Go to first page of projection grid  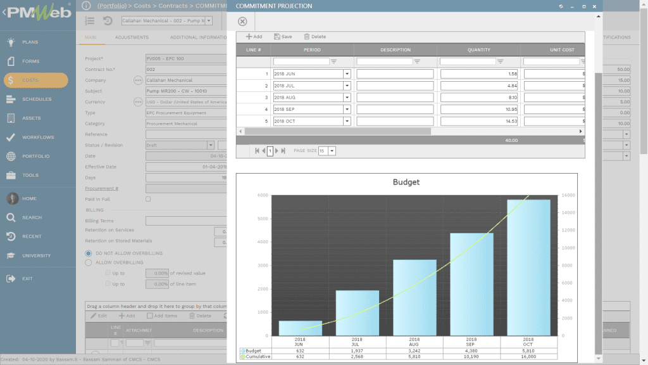click(x=257, y=151)
